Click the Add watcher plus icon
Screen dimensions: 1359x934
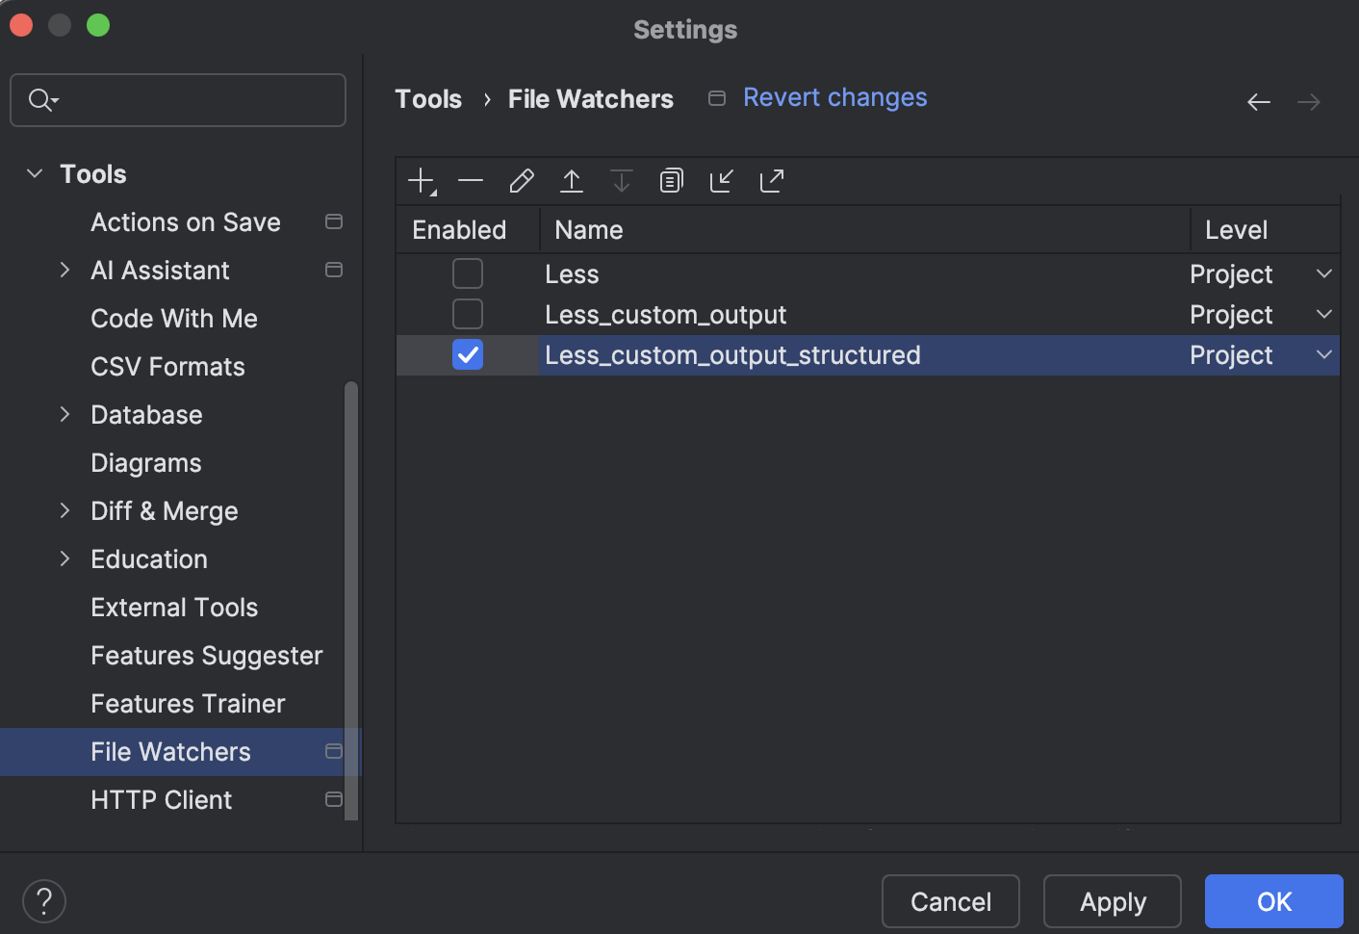click(x=421, y=180)
